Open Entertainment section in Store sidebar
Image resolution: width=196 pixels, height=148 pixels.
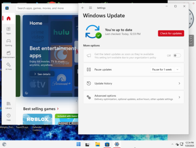9,55
